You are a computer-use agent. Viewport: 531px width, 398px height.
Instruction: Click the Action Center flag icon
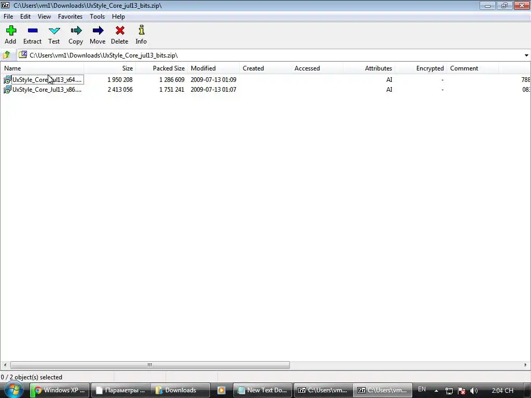pyautogui.click(x=461, y=391)
